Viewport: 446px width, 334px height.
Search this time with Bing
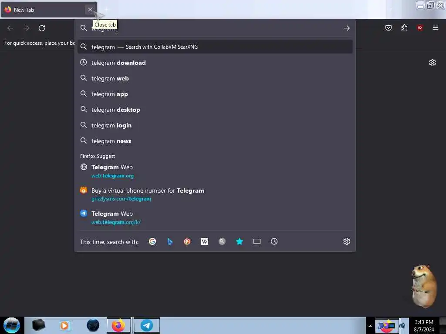(x=170, y=241)
